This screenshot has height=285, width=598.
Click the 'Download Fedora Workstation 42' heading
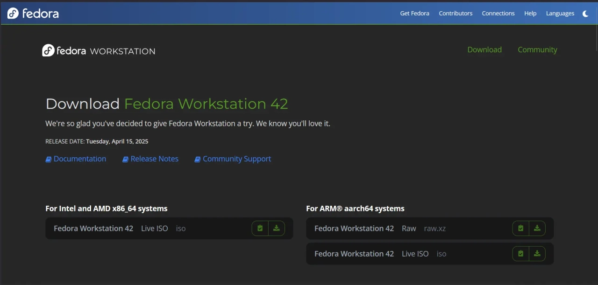coord(167,104)
